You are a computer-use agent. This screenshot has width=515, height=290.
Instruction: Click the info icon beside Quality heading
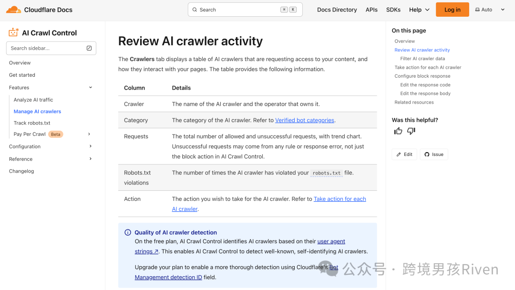[128, 233]
